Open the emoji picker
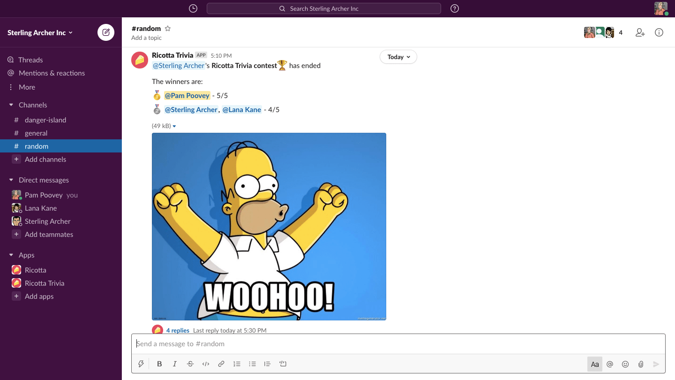 point(625,364)
